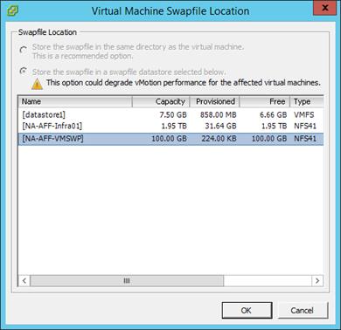Click the Free column header

(x=265, y=101)
